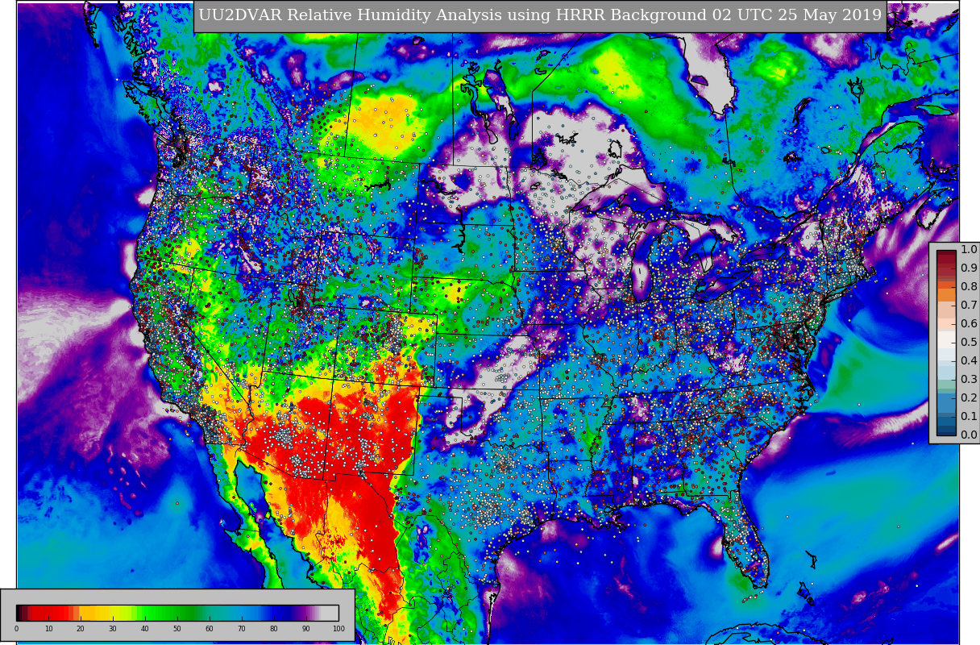The width and height of the screenshot is (980, 645).
Task: Click tick label 0 on bottom humidity colorbar
Action: click(x=16, y=629)
